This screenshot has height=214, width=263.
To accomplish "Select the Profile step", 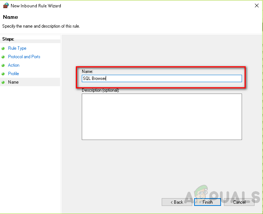I will tap(13, 74).
